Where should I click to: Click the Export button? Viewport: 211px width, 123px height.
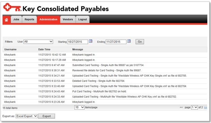coord(47,116)
